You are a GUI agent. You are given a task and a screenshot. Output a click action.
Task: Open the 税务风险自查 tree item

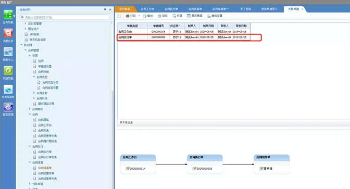pyautogui.click(x=37, y=40)
